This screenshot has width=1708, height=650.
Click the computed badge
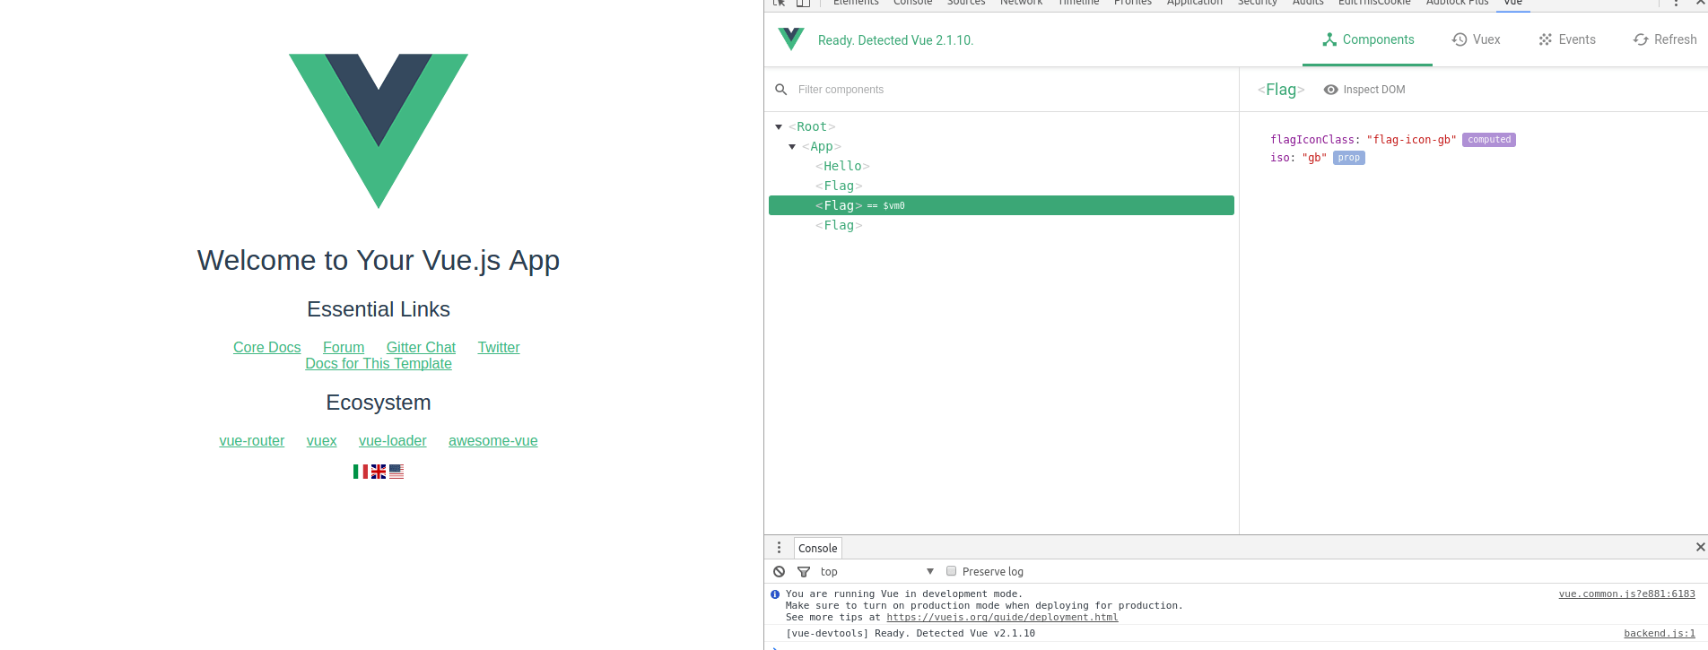[x=1489, y=140]
